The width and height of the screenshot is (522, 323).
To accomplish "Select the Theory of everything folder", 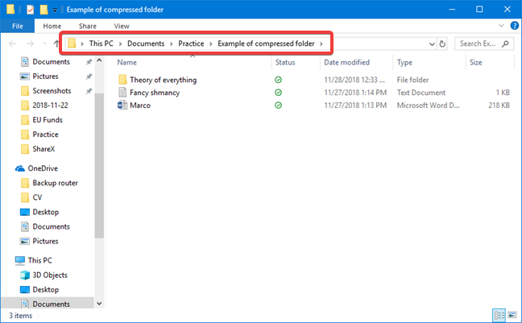I will click(163, 80).
